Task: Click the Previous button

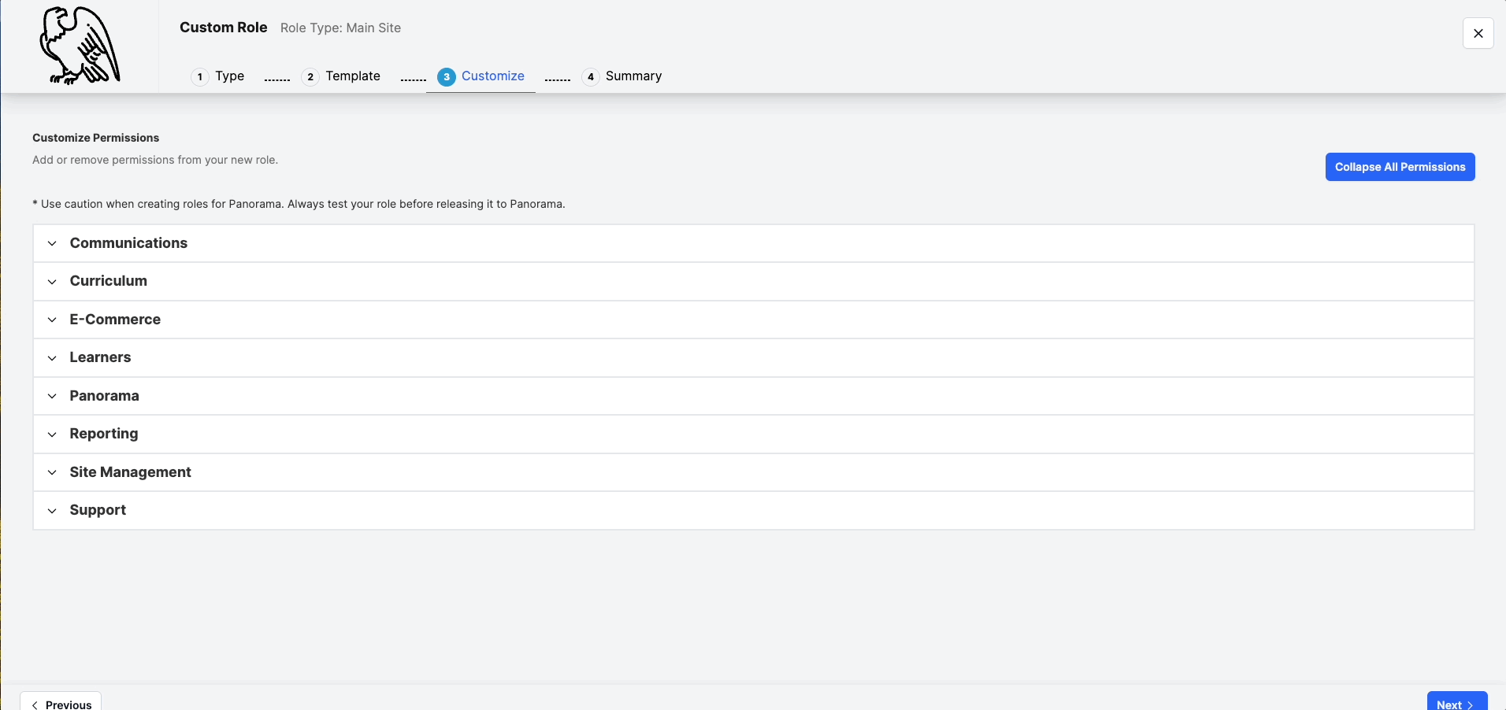Action: click(61, 701)
